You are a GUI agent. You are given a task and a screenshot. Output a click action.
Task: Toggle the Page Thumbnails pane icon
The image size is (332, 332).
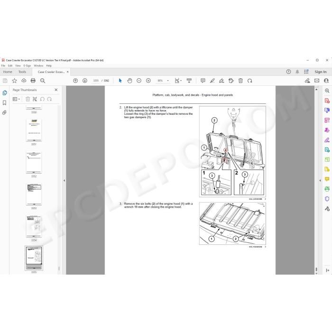[5, 93]
